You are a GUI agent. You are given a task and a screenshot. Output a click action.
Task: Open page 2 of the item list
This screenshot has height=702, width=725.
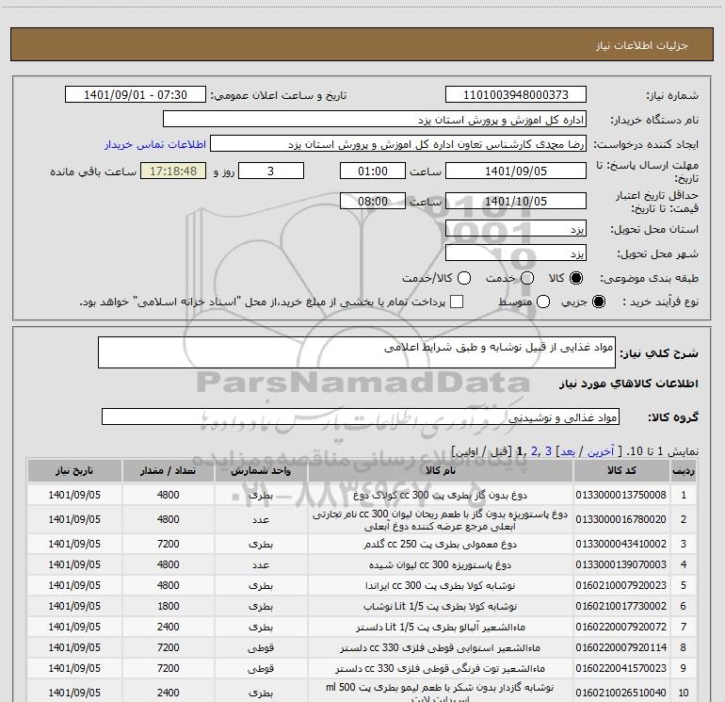(x=535, y=451)
